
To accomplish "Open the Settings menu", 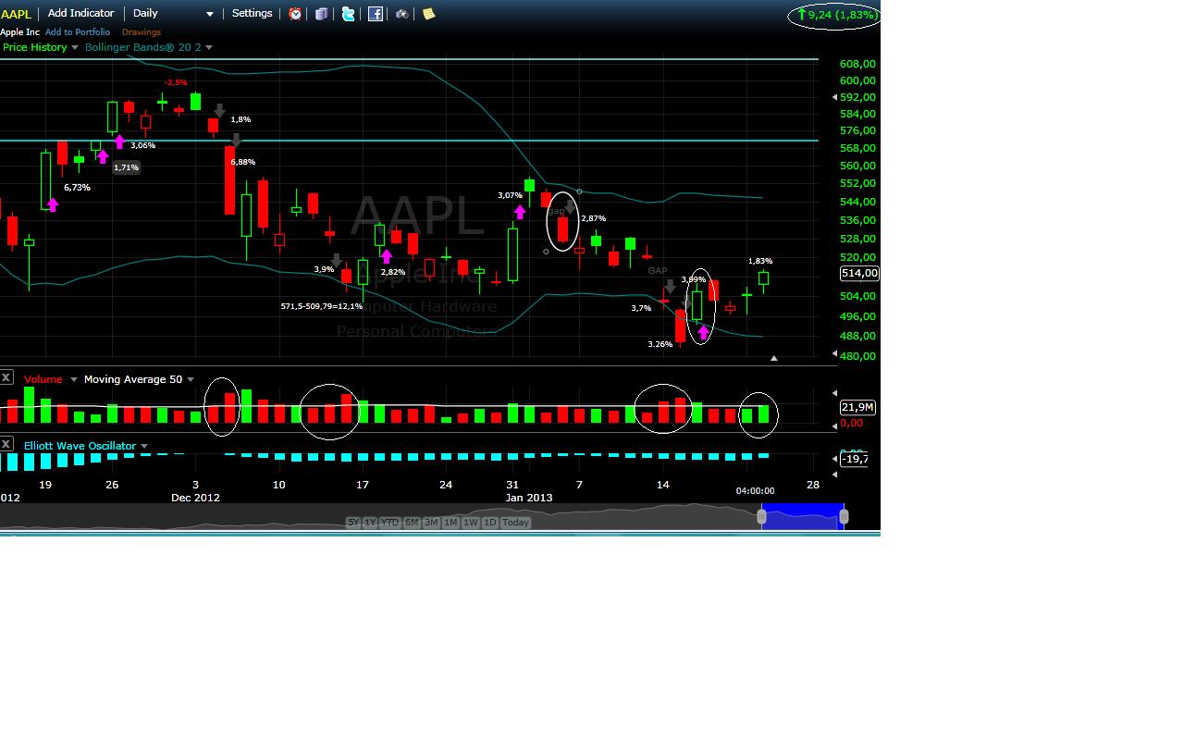I will (x=252, y=14).
